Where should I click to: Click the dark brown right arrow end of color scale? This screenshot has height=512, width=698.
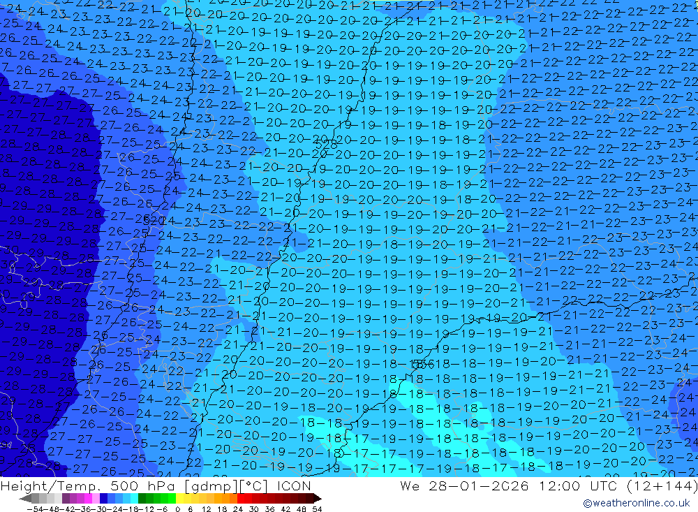coord(318,499)
